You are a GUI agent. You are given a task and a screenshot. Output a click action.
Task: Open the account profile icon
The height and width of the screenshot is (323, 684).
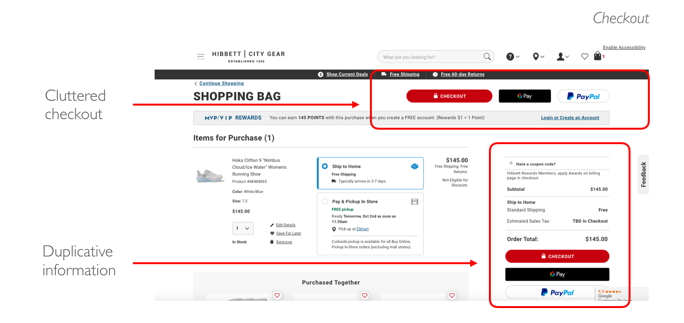(560, 57)
